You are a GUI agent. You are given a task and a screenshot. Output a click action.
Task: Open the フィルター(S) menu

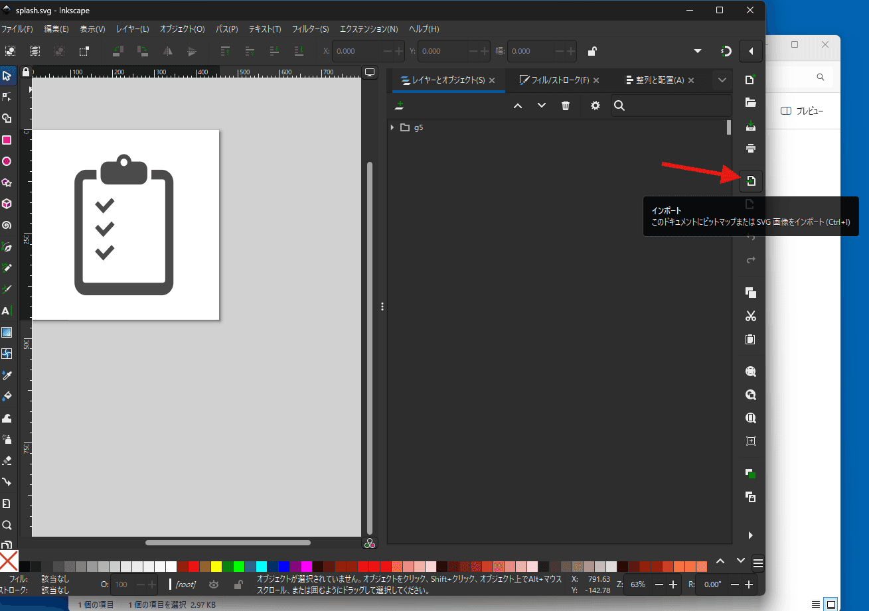(x=310, y=29)
